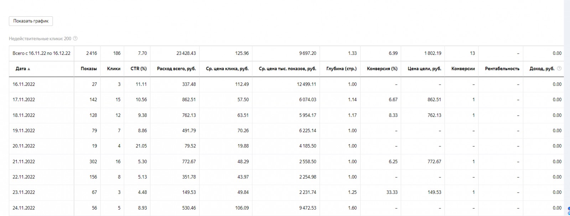Sort by Конверсия (%) column header
This screenshot has width=570, height=216.
382,69
